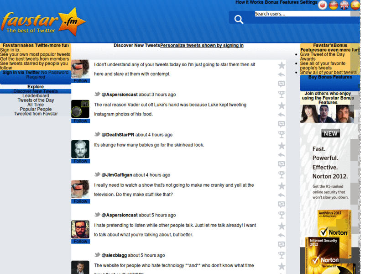Open the Favstar.fm logo home link

43,22
